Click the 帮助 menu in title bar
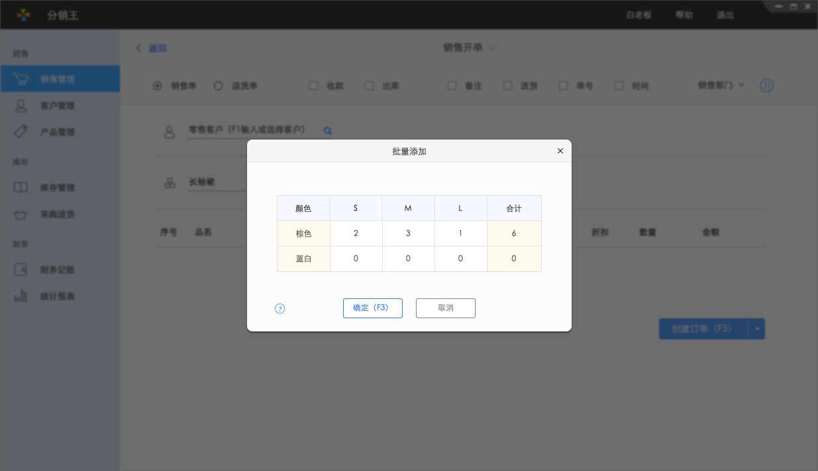The image size is (818, 471). point(684,15)
